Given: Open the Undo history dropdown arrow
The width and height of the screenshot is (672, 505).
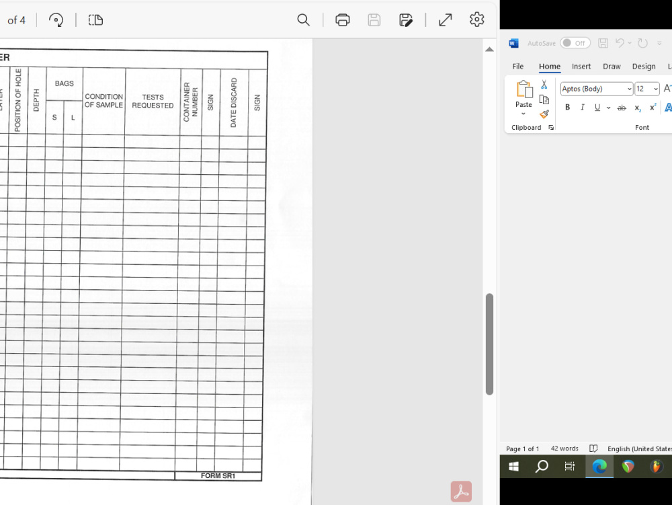Looking at the screenshot, I should pos(630,43).
